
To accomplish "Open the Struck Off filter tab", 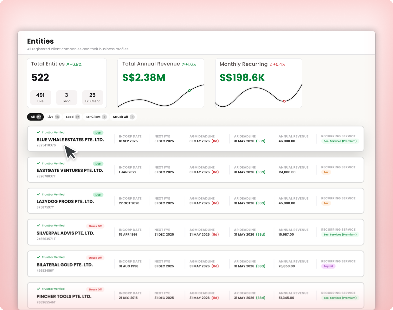I will 124,117.
